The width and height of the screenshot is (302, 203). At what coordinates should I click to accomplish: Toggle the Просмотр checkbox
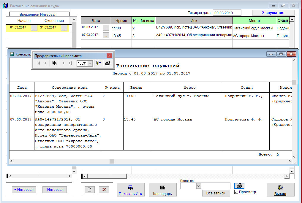click(x=236, y=192)
